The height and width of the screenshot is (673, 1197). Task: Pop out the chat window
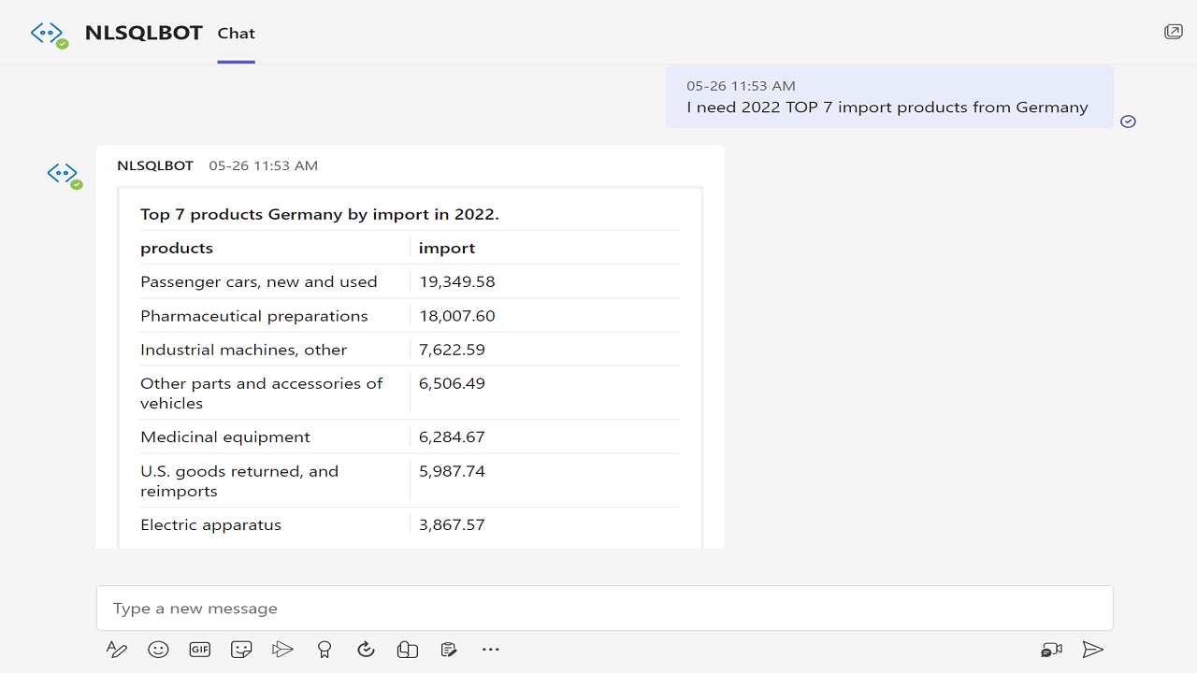click(1174, 32)
